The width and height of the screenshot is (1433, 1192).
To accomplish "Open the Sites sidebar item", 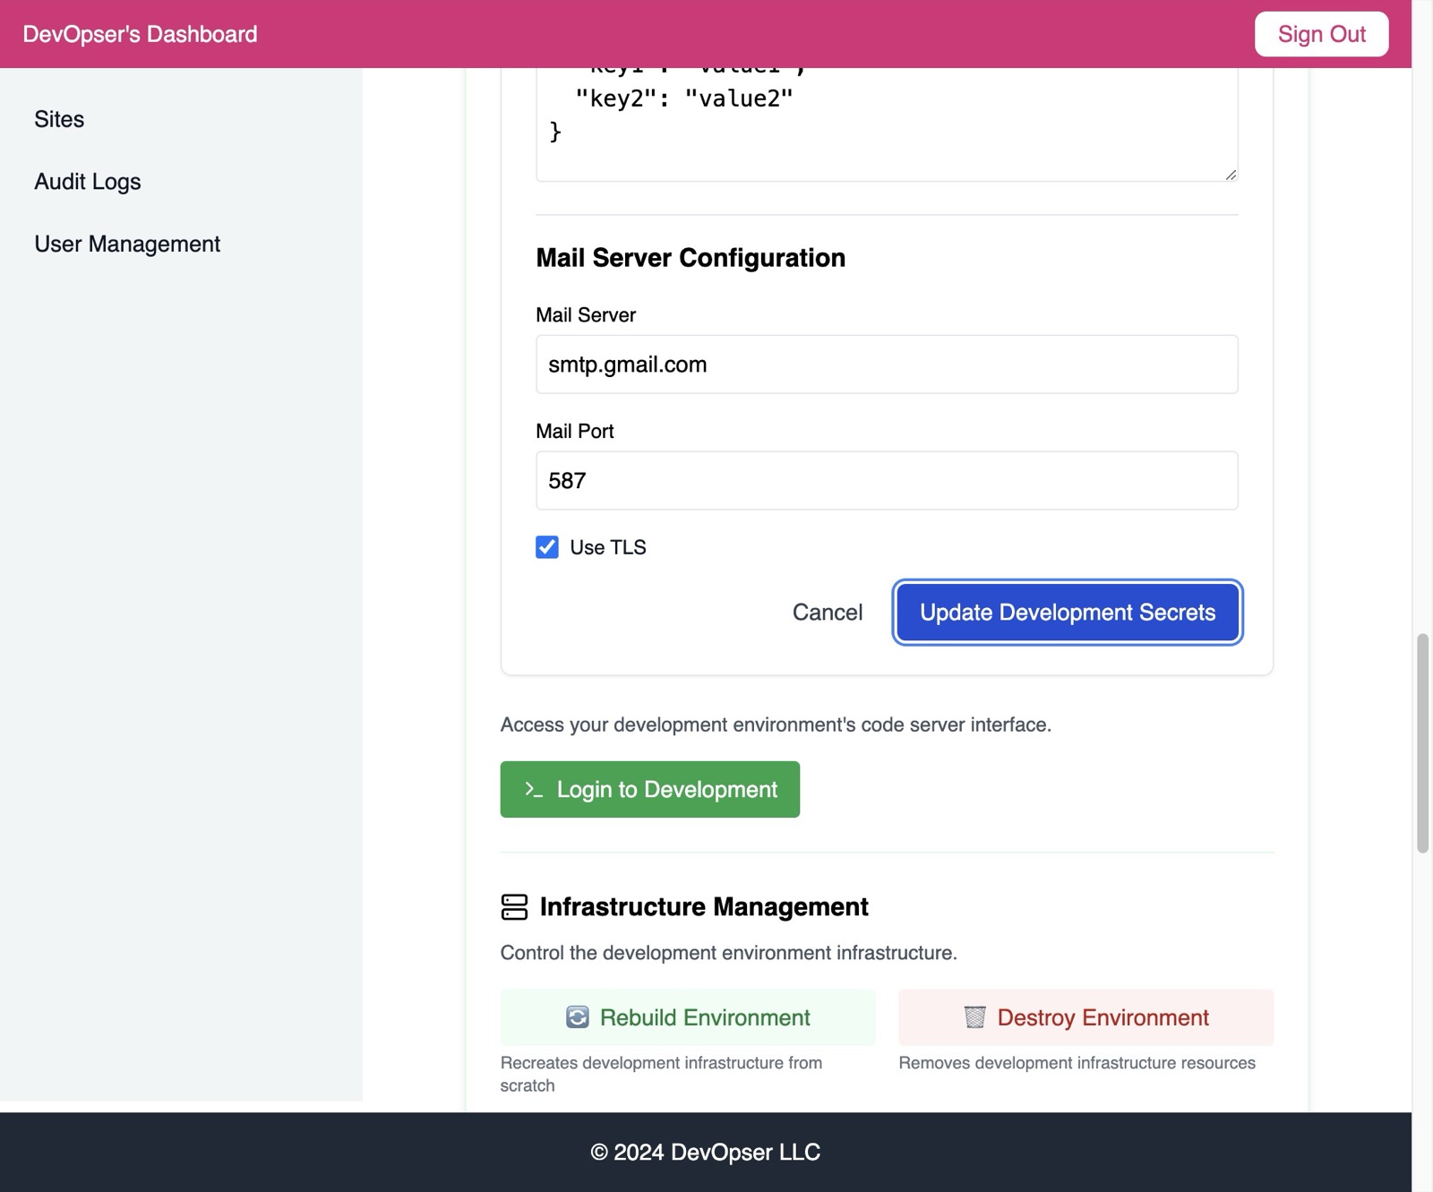I will pos(59,119).
